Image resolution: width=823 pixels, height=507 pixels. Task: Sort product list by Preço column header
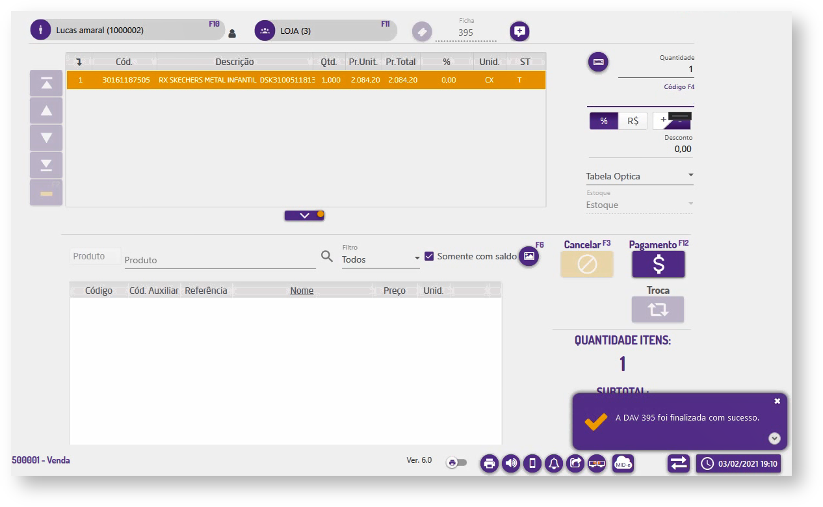395,291
